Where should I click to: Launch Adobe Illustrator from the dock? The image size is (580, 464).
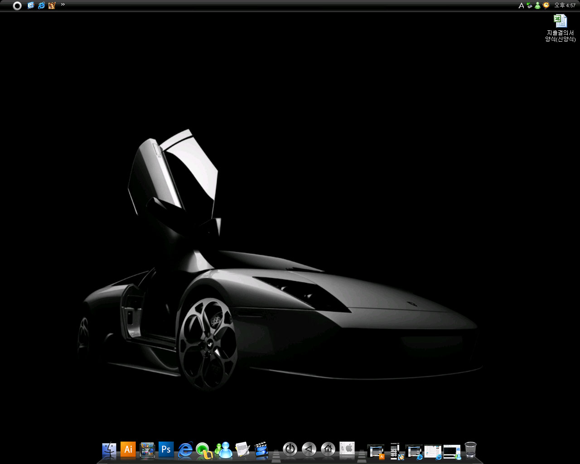pyautogui.click(x=128, y=449)
